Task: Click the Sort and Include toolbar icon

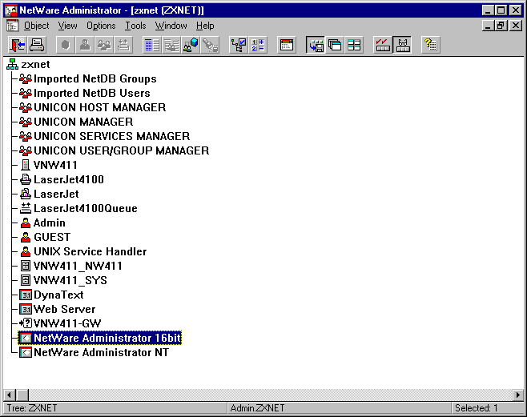Action: point(258,45)
